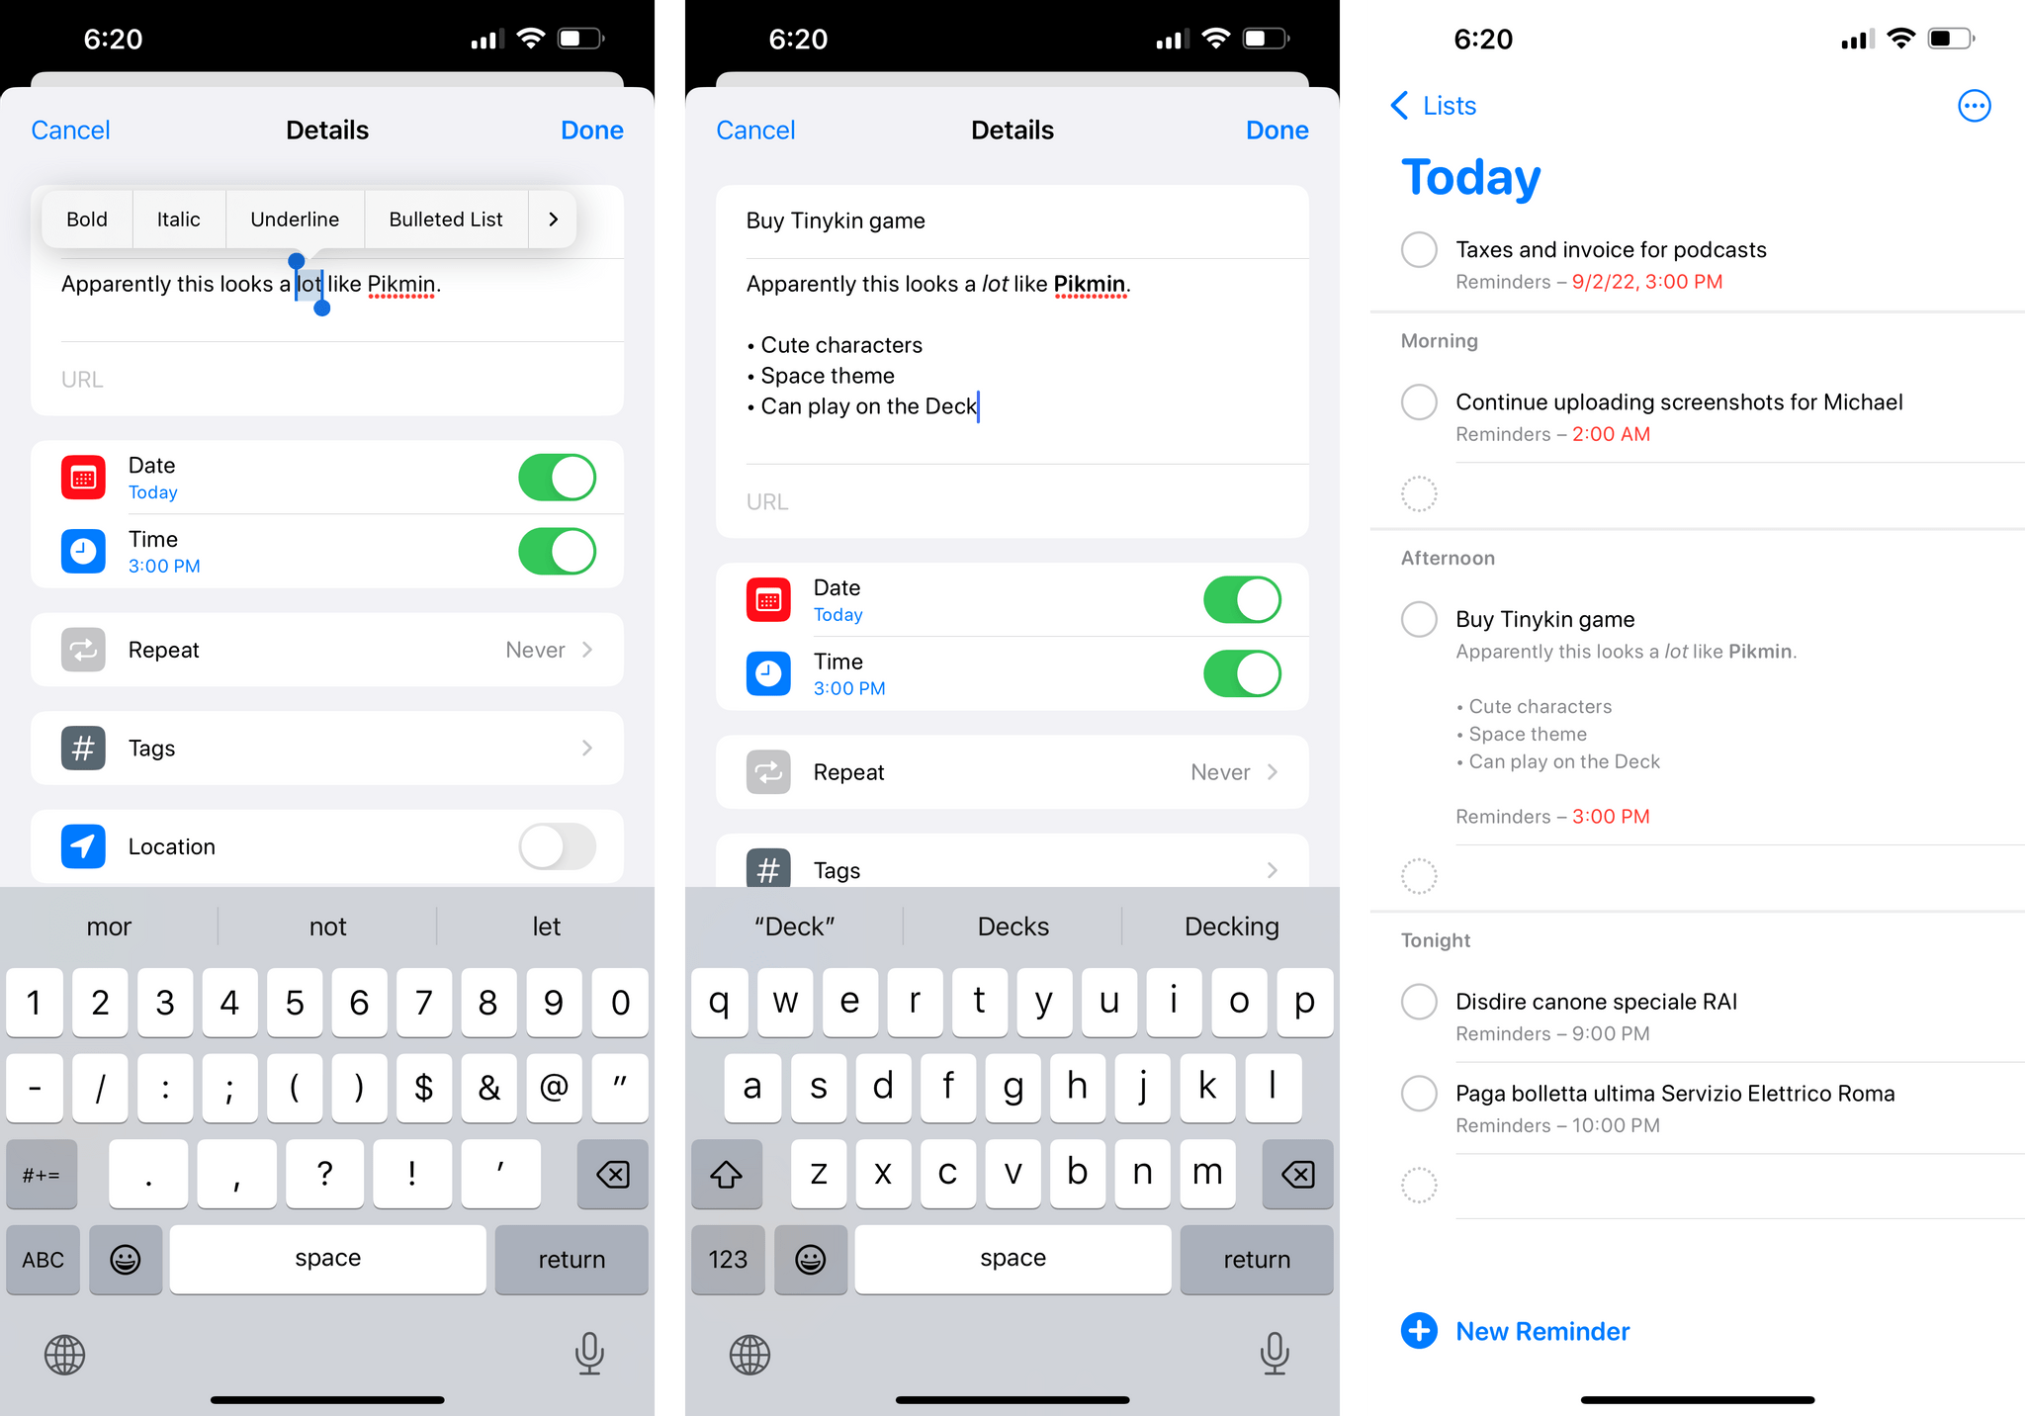
Task: Tap the Location arrow icon
Action: (81, 845)
